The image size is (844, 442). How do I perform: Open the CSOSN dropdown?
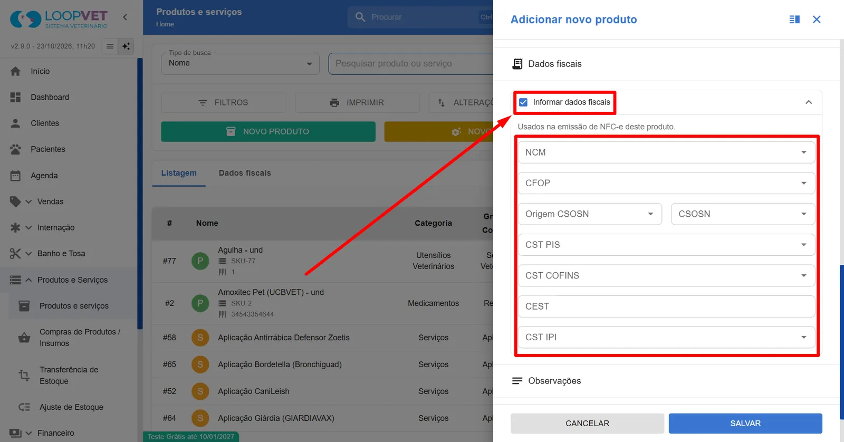pos(743,214)
